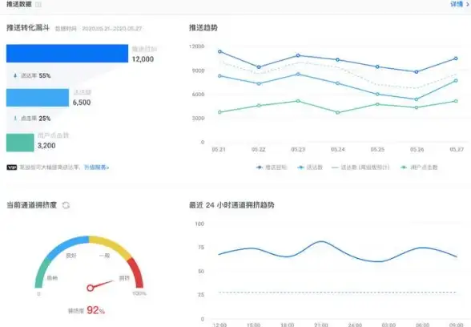Click the green 顺畅 segment of the gauge

(x=42, y=272)
